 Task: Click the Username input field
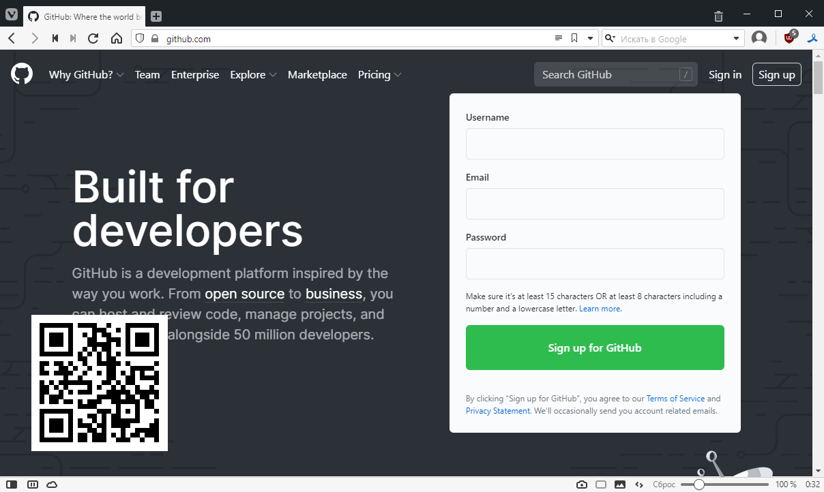coord(595,144)
